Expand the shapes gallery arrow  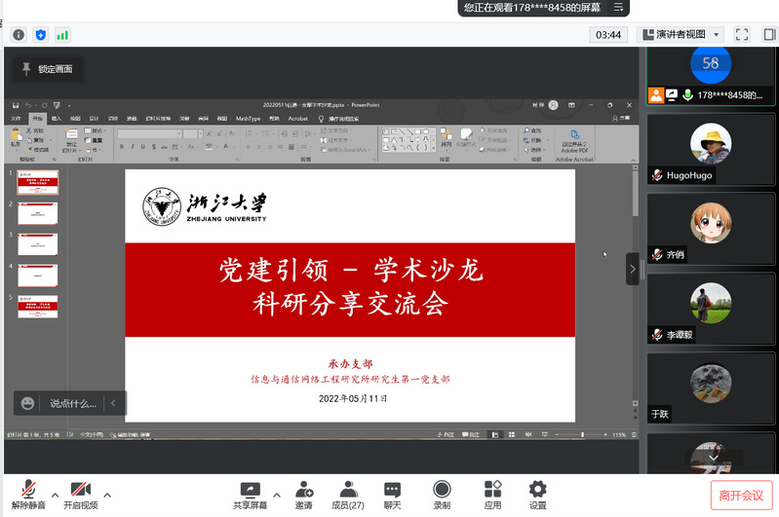[x=434, y=147]
